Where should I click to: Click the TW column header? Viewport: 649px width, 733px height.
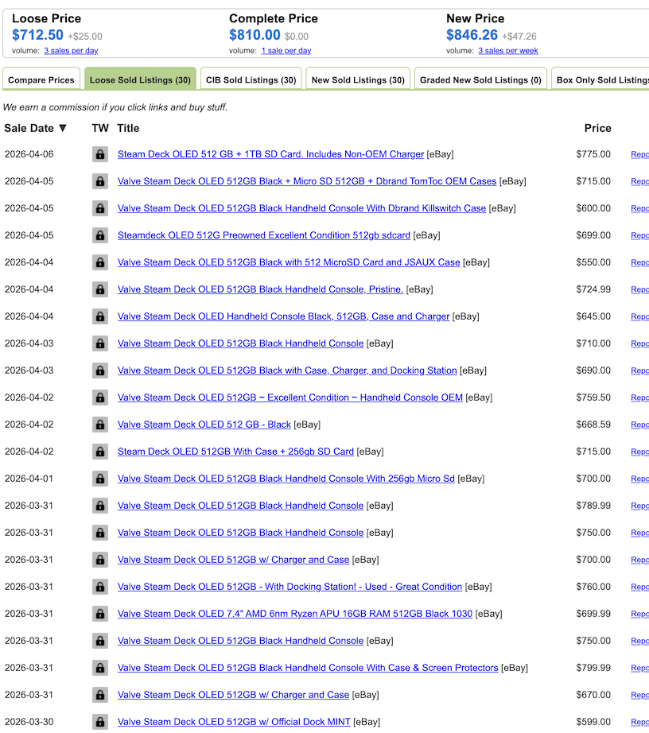click(100, 128)
